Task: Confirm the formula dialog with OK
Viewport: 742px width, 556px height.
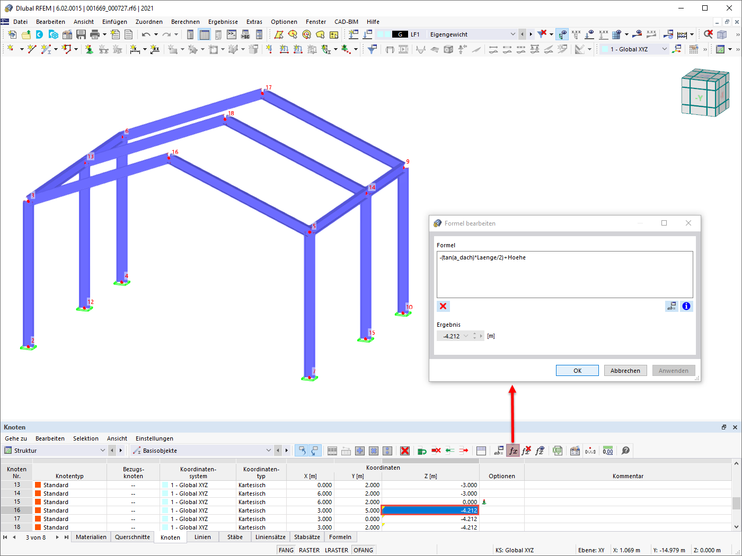Action: click(x=577, y=371)
